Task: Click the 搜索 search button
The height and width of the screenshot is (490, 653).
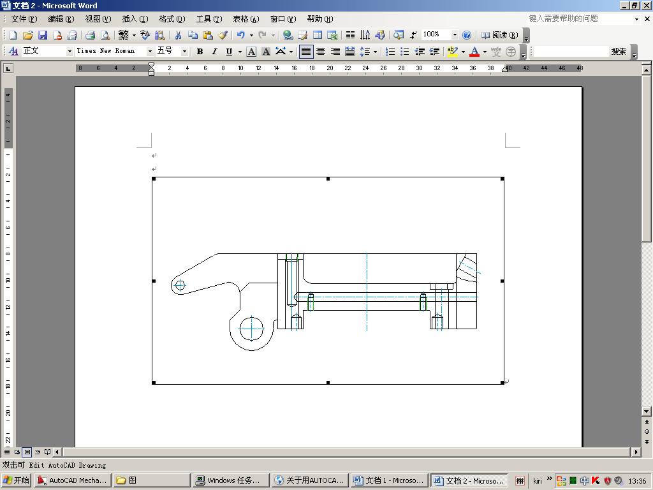Action: click(x=619, y=52)
